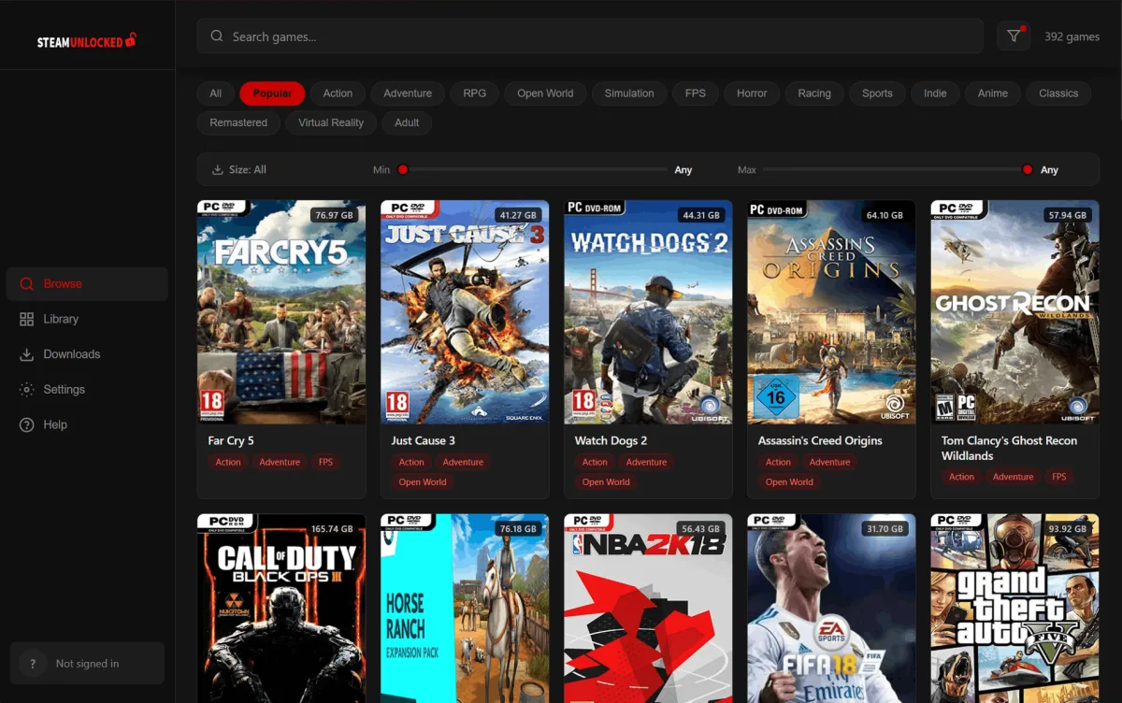
Task: Filter games by RPG
Action: 475,93
